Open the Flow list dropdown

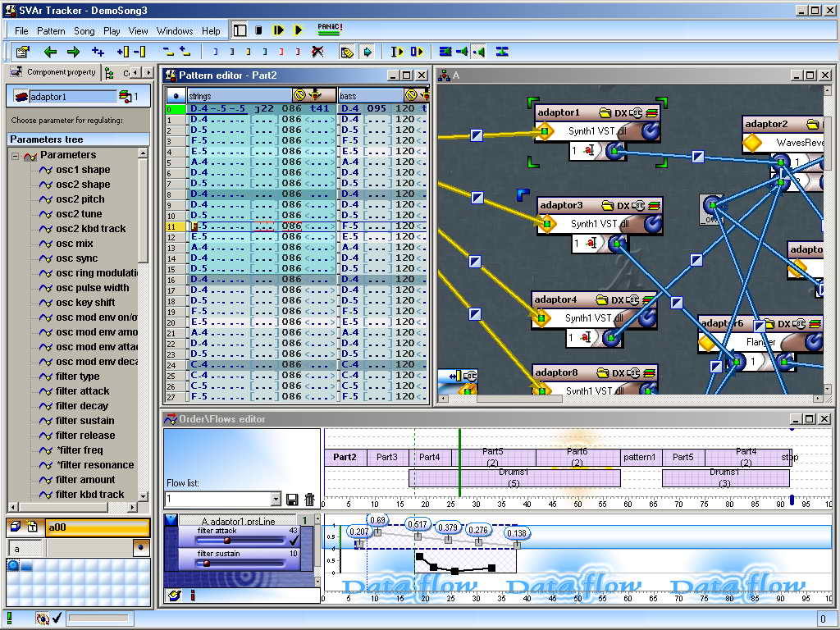click(276, 499)
